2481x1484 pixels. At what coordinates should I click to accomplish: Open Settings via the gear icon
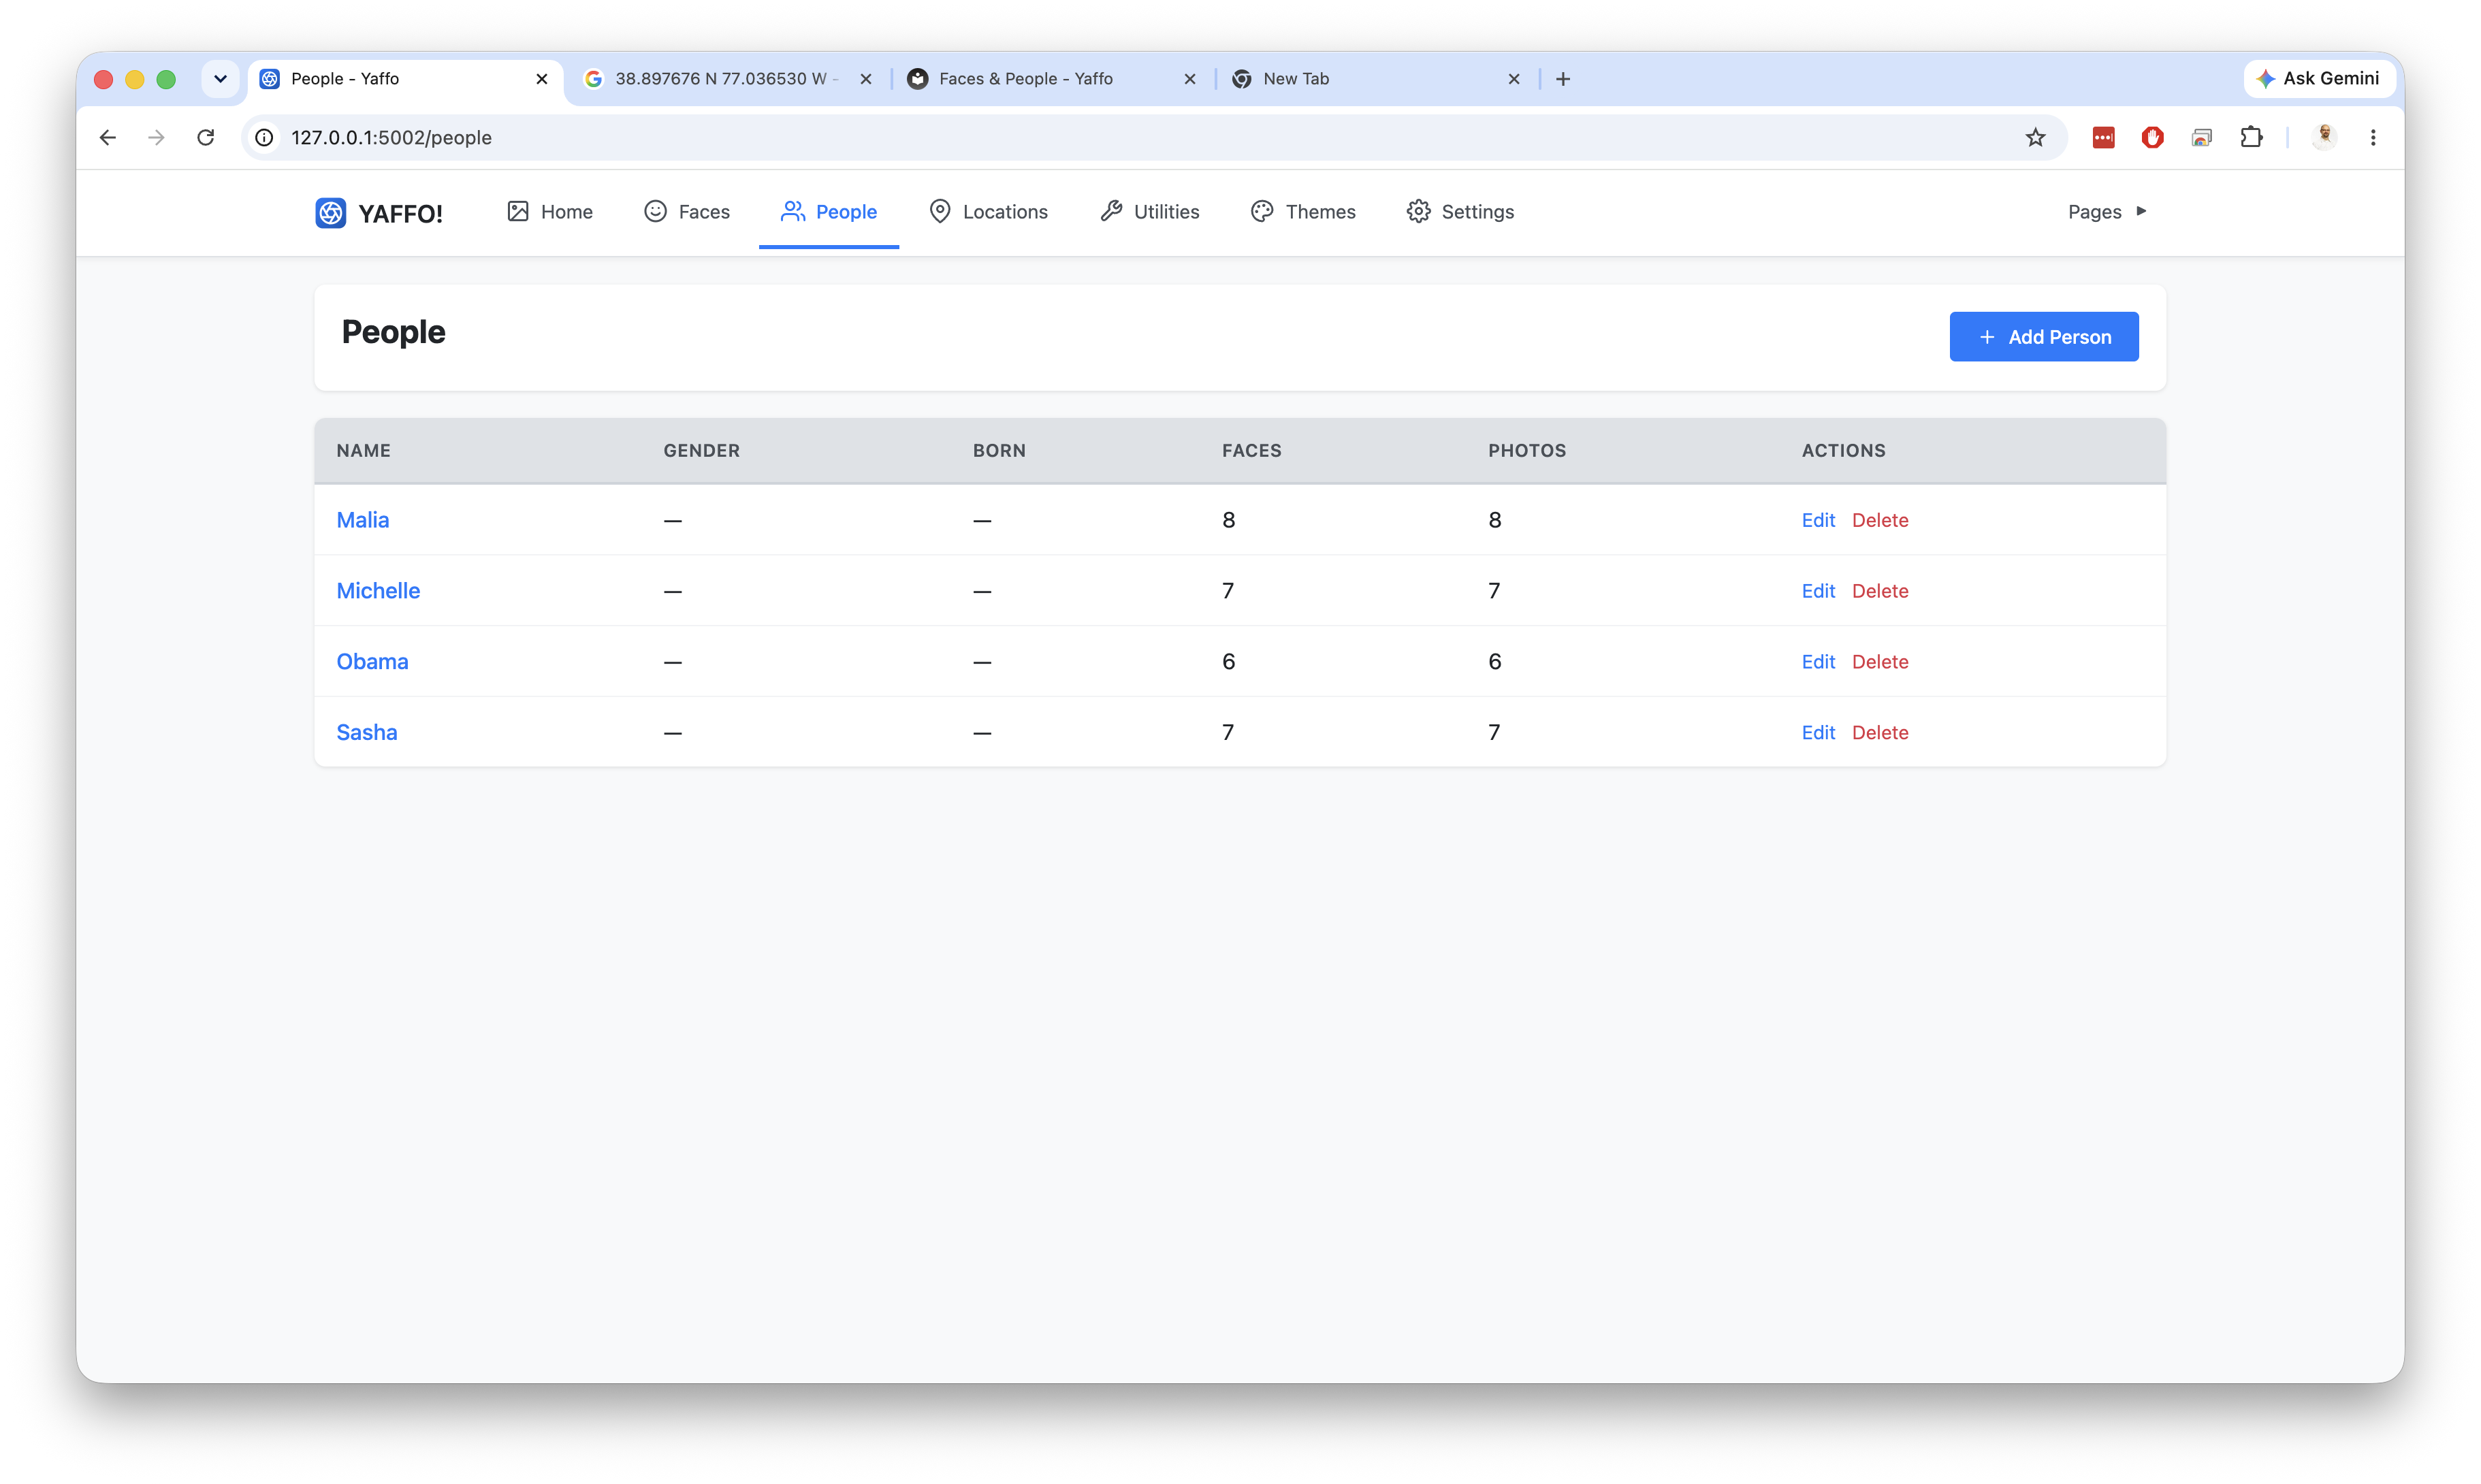1418,211
